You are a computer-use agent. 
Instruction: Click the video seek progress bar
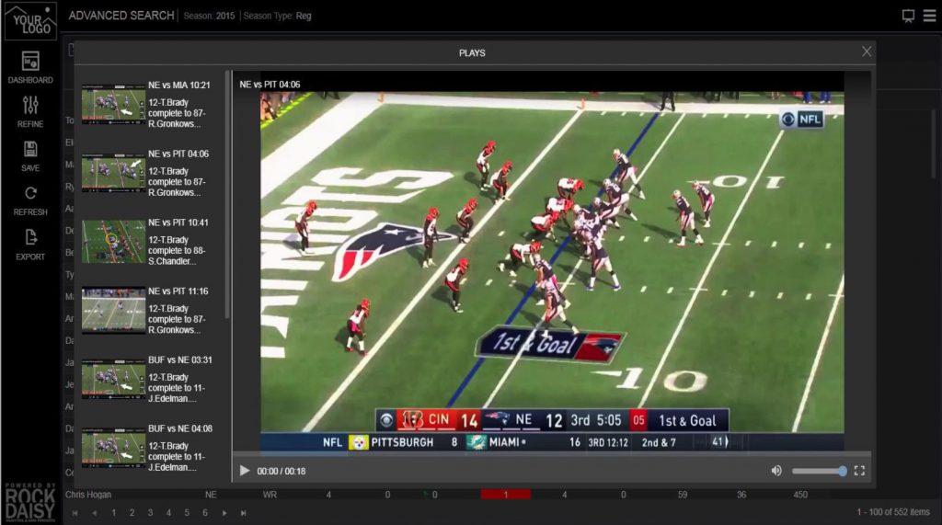point(552,454)
